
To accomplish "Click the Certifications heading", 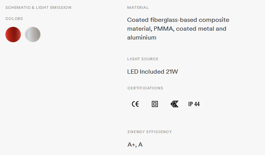I will coord(145,88).
